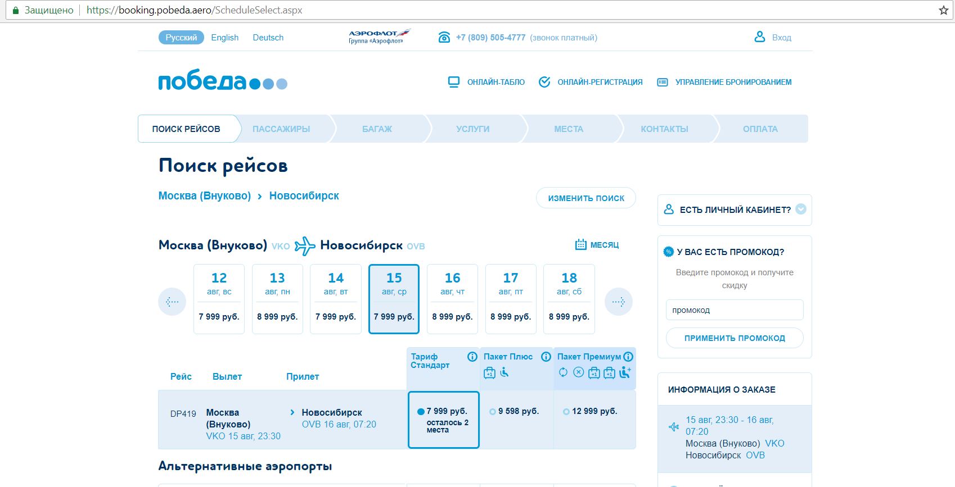Click the Pobeda logo
The width and height of the screenshot is (955, 487).
[223, 81]
